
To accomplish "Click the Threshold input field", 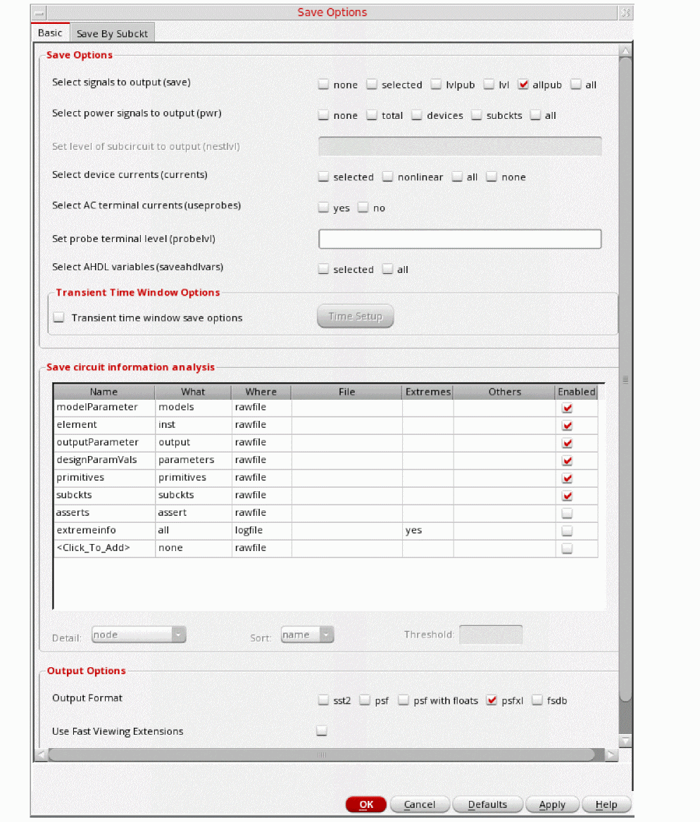I will point(491,634).
